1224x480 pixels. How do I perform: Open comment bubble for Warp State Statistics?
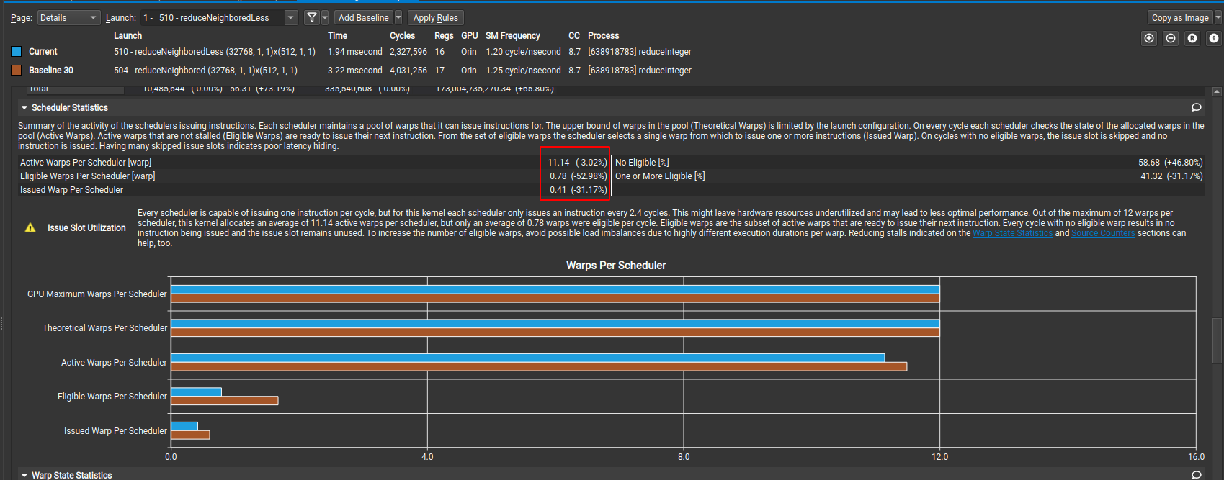1197,475
